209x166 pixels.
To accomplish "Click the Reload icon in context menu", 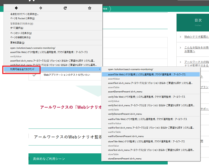I will [65, 8].
